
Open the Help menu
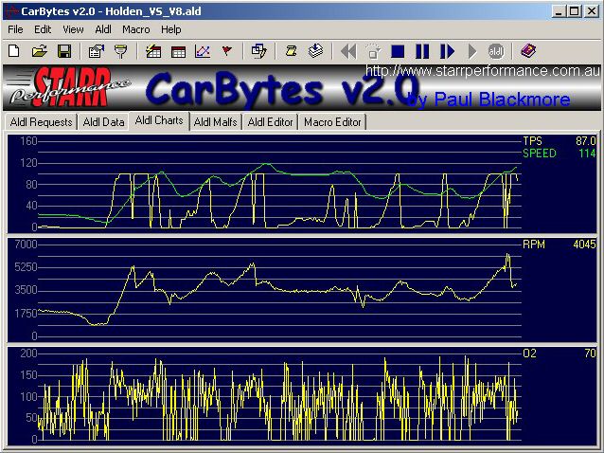pyautogui.click(x=171, y=29)
